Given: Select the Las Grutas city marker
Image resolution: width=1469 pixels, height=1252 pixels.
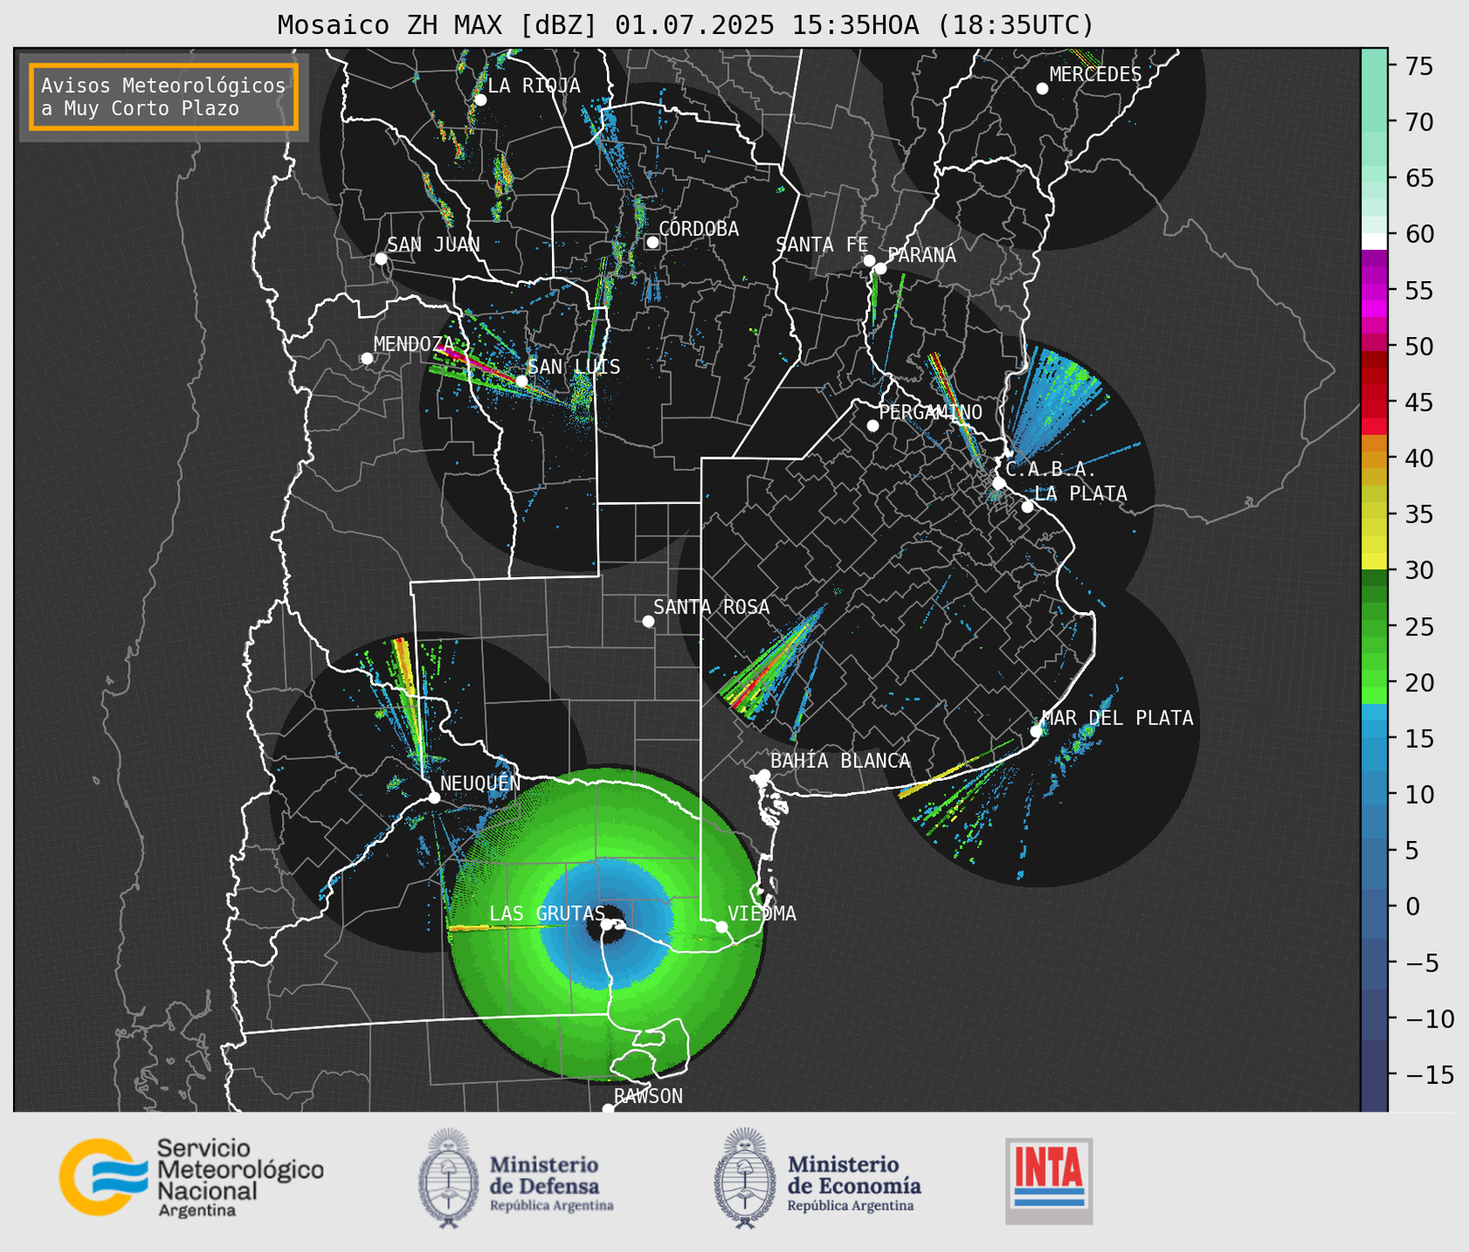Looking at the screenshot, I should pyautogui.click(x=607, y=925).
